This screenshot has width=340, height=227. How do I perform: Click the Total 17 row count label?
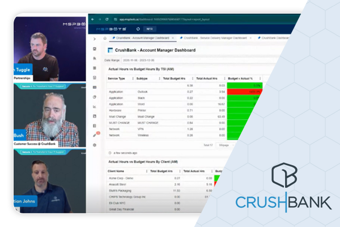coord(208,145)
